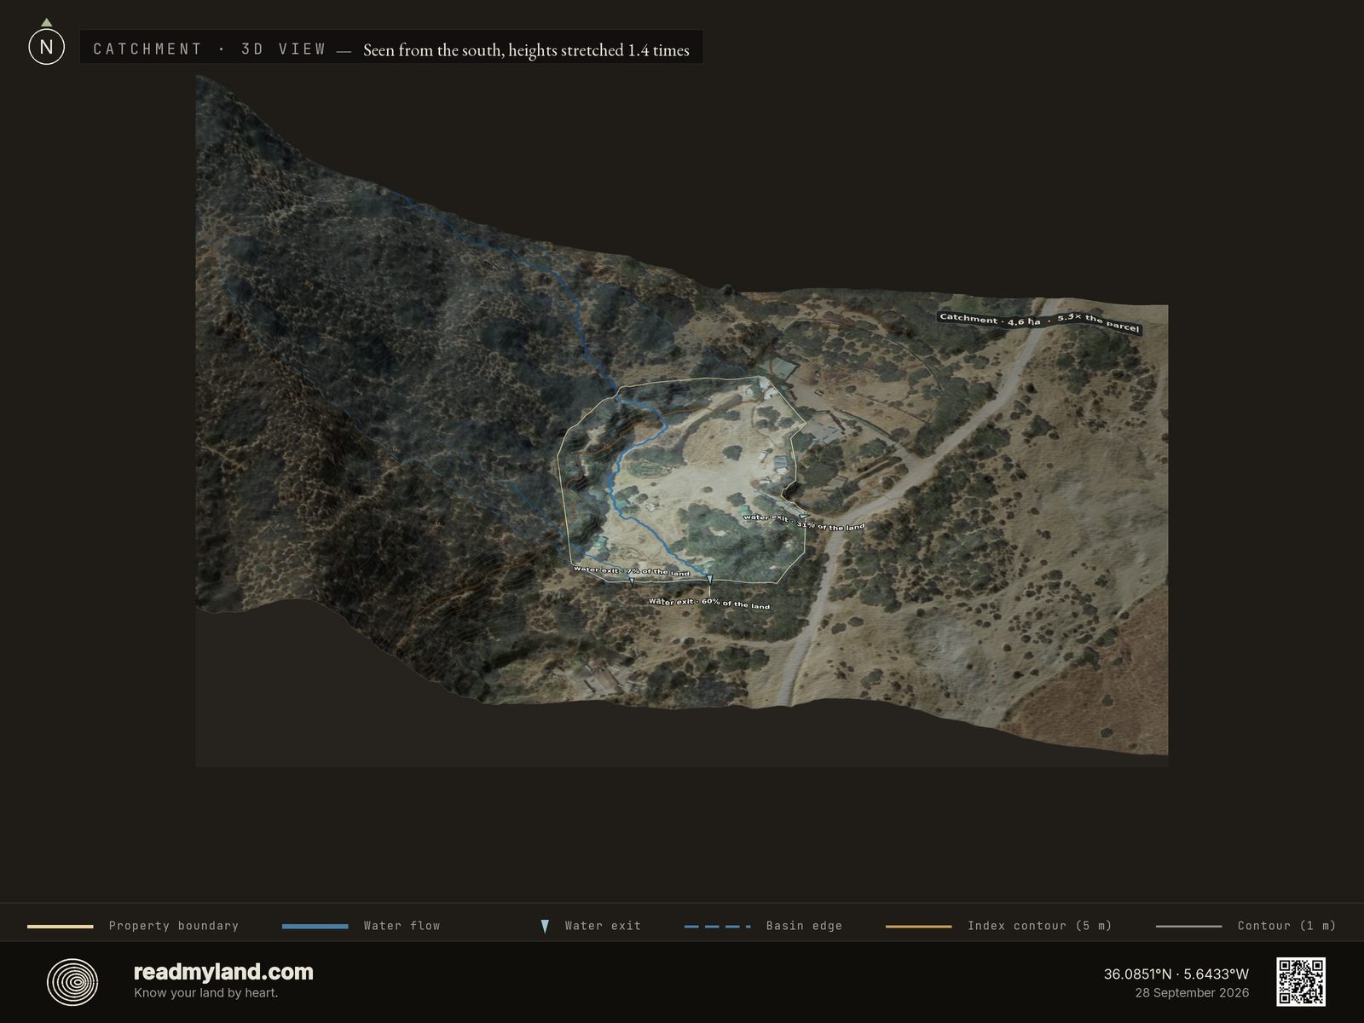
Task: Click the 60% water exit marker on the map
Action: point(709,580)
